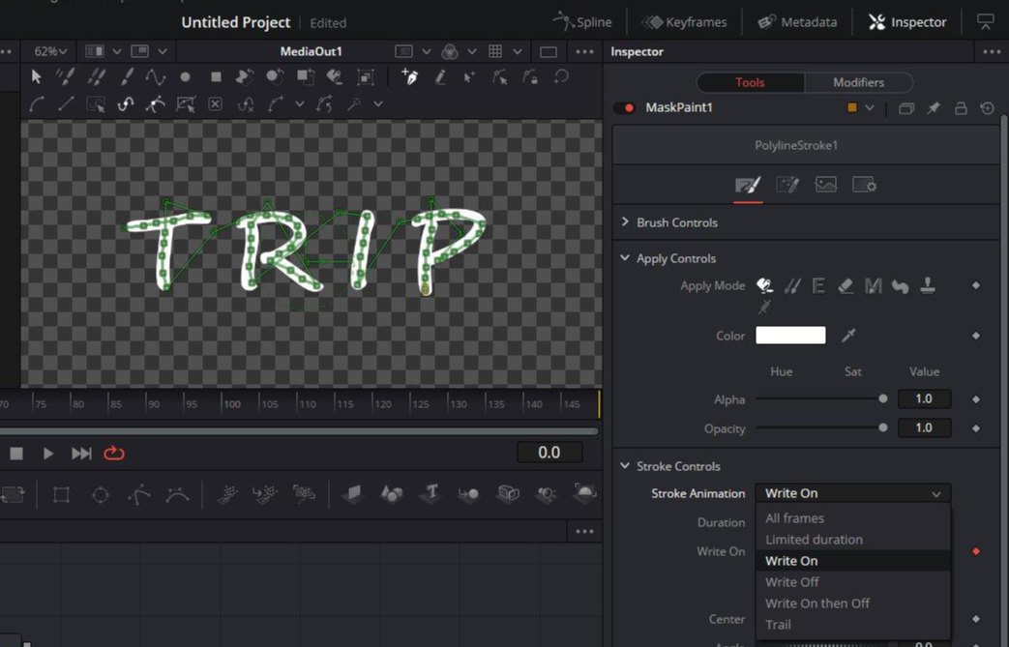The image size is (1009, 647).
Task: Toggle keyframe diamond for Opacity
Action: pyautogui.click(x=976, y=428)
